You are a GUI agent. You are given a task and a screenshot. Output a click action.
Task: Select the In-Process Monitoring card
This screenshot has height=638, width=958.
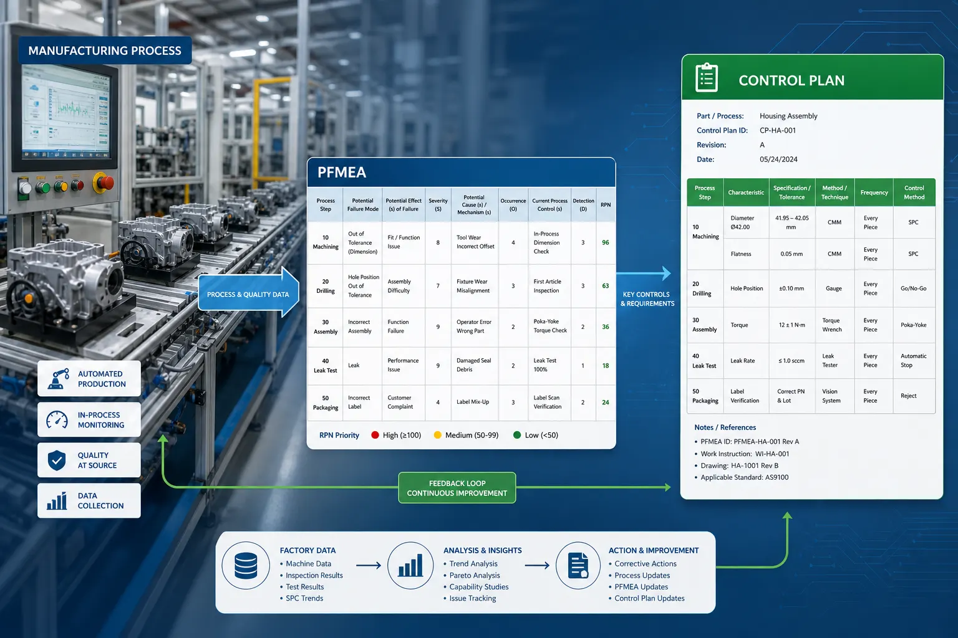coord(89,419)
